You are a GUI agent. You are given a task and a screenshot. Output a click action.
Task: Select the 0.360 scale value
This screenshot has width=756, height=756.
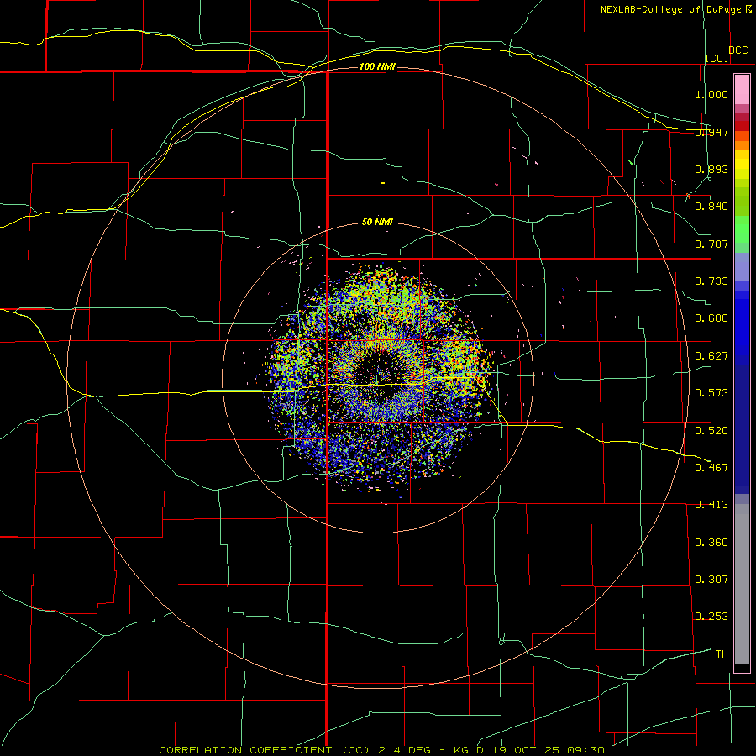[x=711, y=543]
